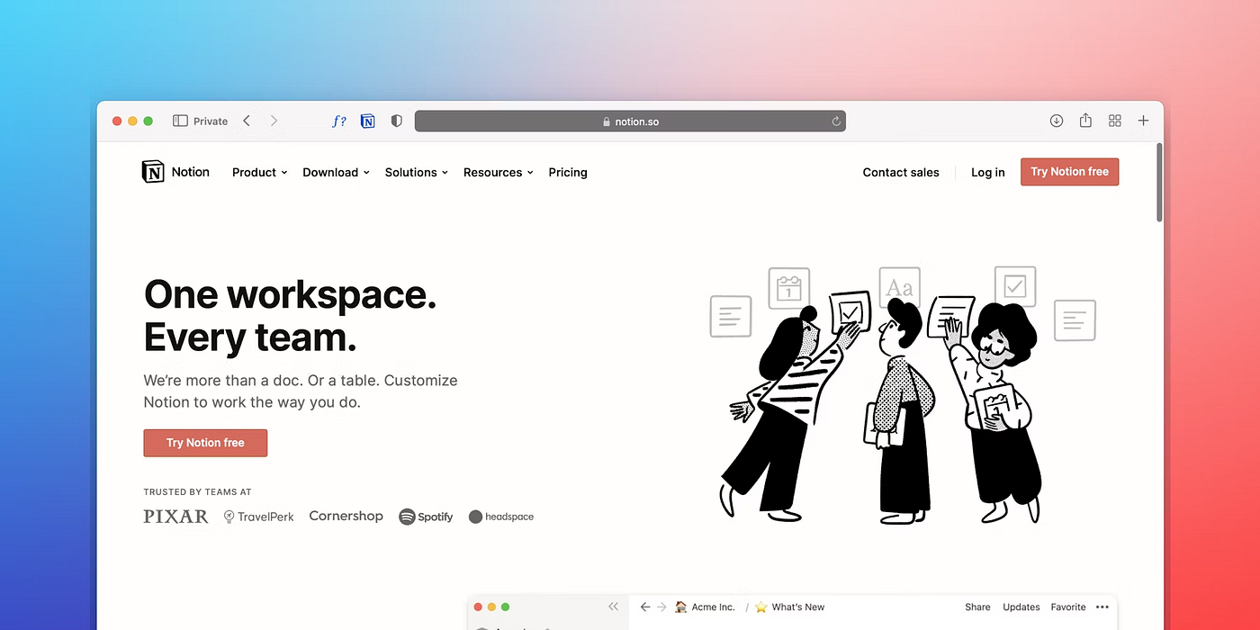Expand the Resources dropdown menu
1260x630 pixels.
pos(498,172)
